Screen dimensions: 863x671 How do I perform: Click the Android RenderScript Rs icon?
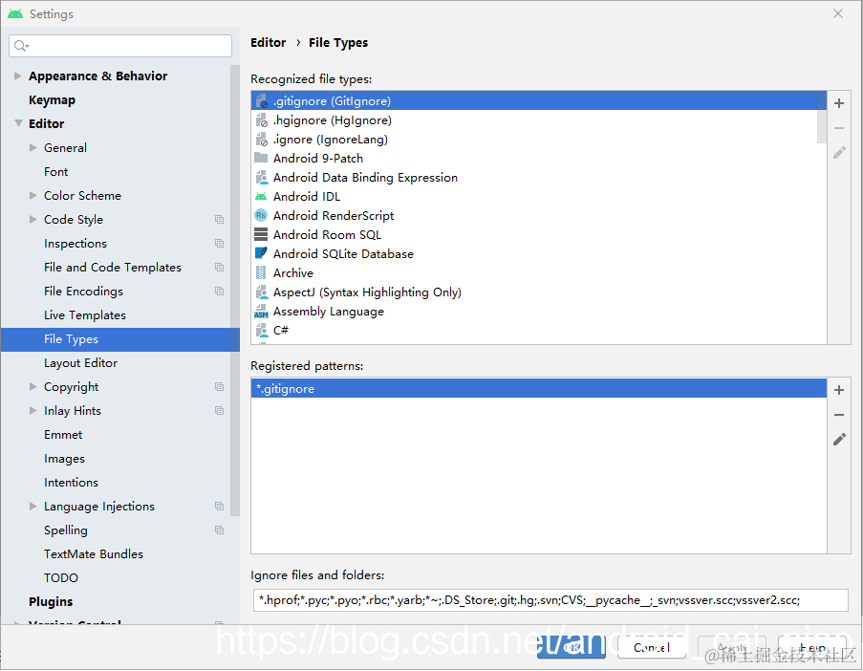click(x=261, y=215)
